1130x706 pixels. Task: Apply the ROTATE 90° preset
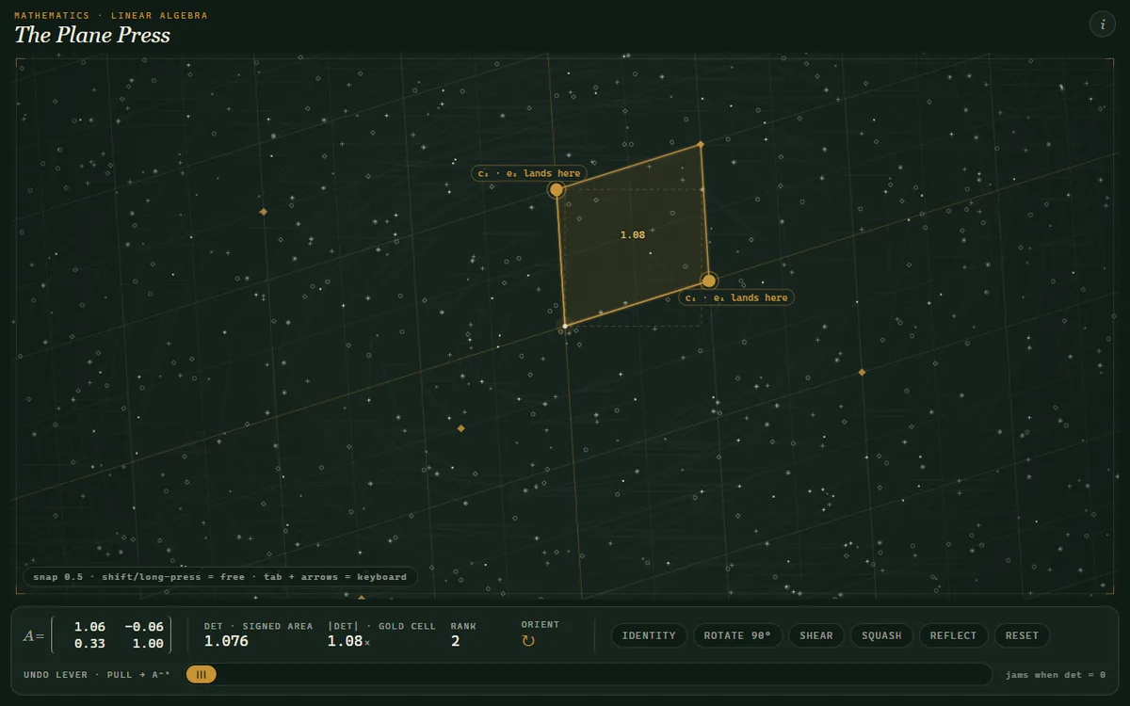point(737,635)
